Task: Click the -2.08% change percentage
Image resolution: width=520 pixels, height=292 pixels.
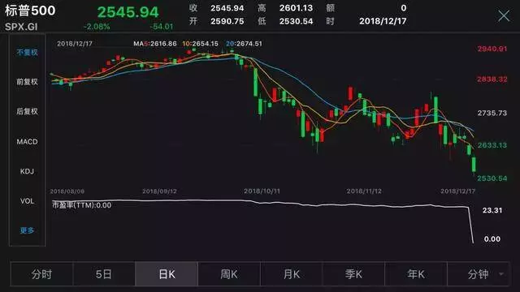Action: 97,27
